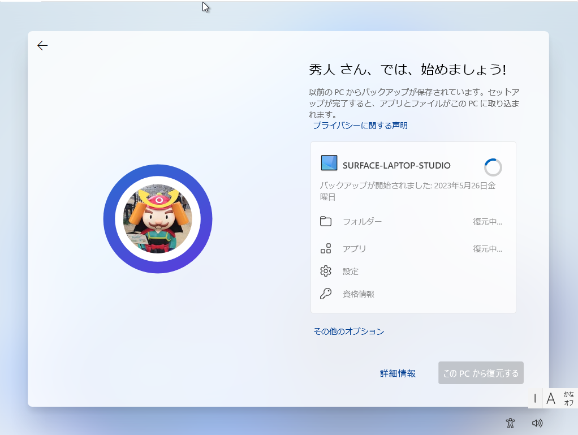Click the circular restore progress ring

pyautogui.click(x=493, y=167)
